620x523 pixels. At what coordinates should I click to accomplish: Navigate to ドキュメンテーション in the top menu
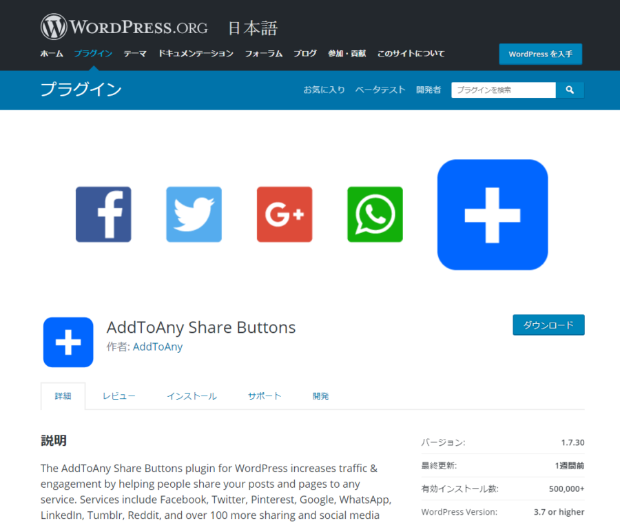tap(195, 52)
